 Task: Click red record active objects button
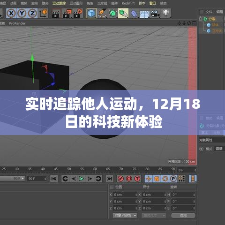(120, 179)
